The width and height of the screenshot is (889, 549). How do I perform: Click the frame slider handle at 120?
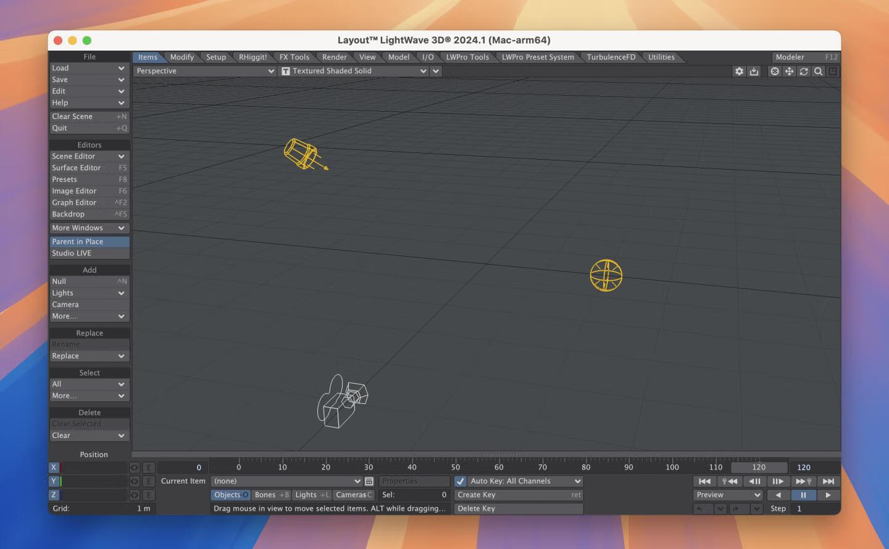click(759, 468)
